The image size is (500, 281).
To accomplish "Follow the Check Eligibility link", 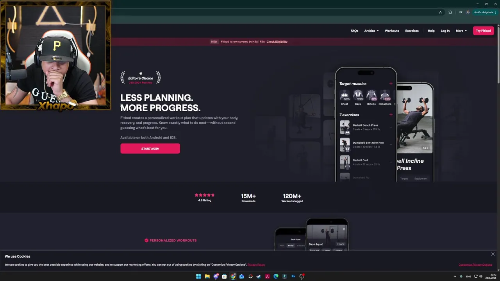I will [x=277, y=42].
